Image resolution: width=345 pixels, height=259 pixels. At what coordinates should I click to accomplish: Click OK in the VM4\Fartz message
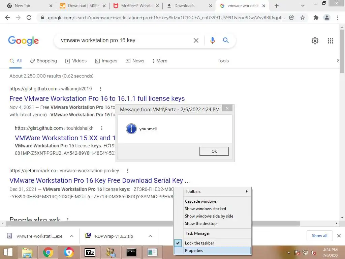214,151
